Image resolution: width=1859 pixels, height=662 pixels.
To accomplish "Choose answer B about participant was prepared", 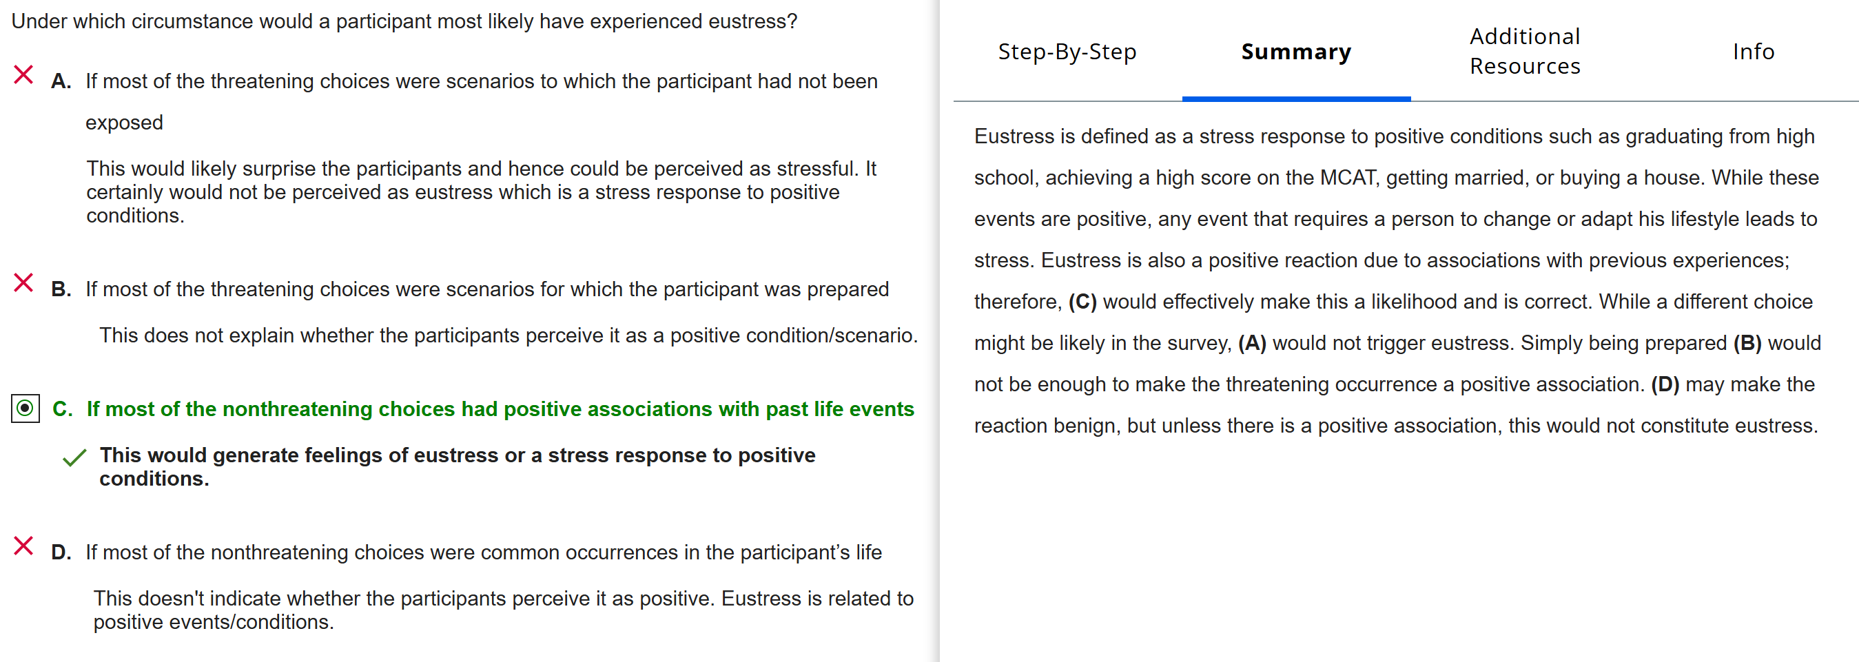I will coord(486,289).
